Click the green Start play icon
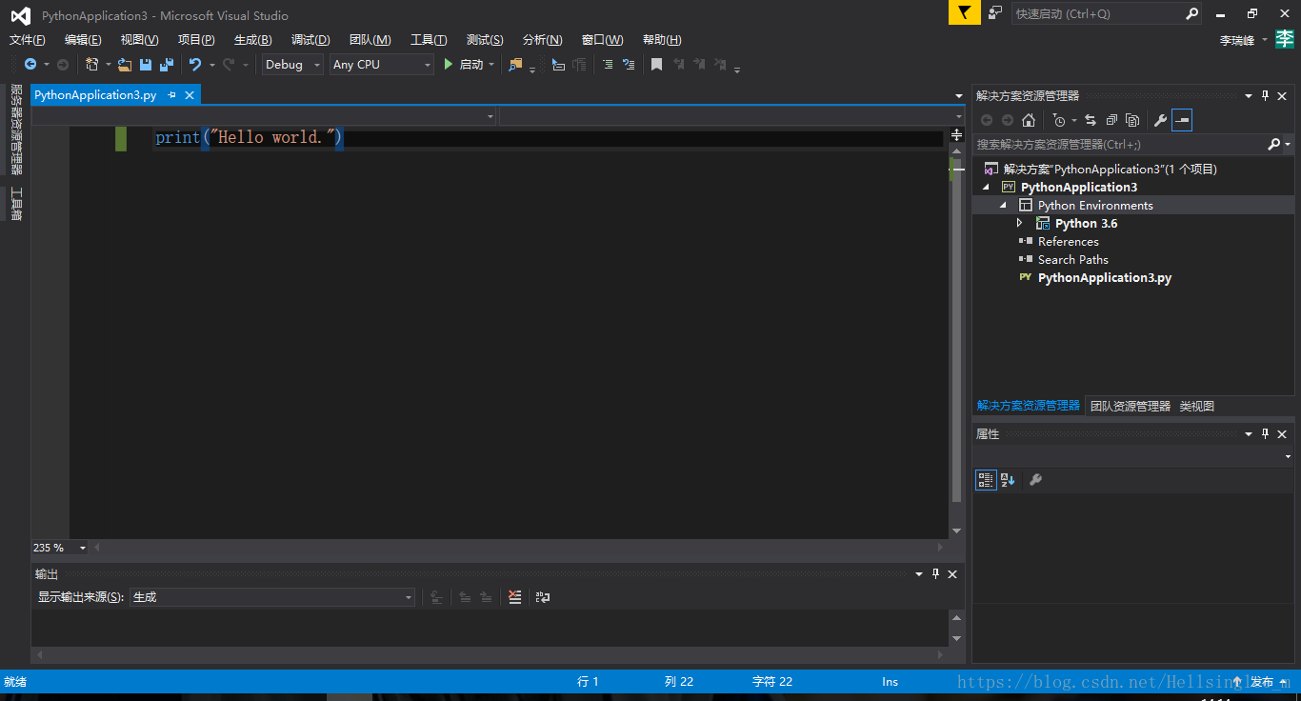Screen dimensions: 1301x701 [449, 64]
